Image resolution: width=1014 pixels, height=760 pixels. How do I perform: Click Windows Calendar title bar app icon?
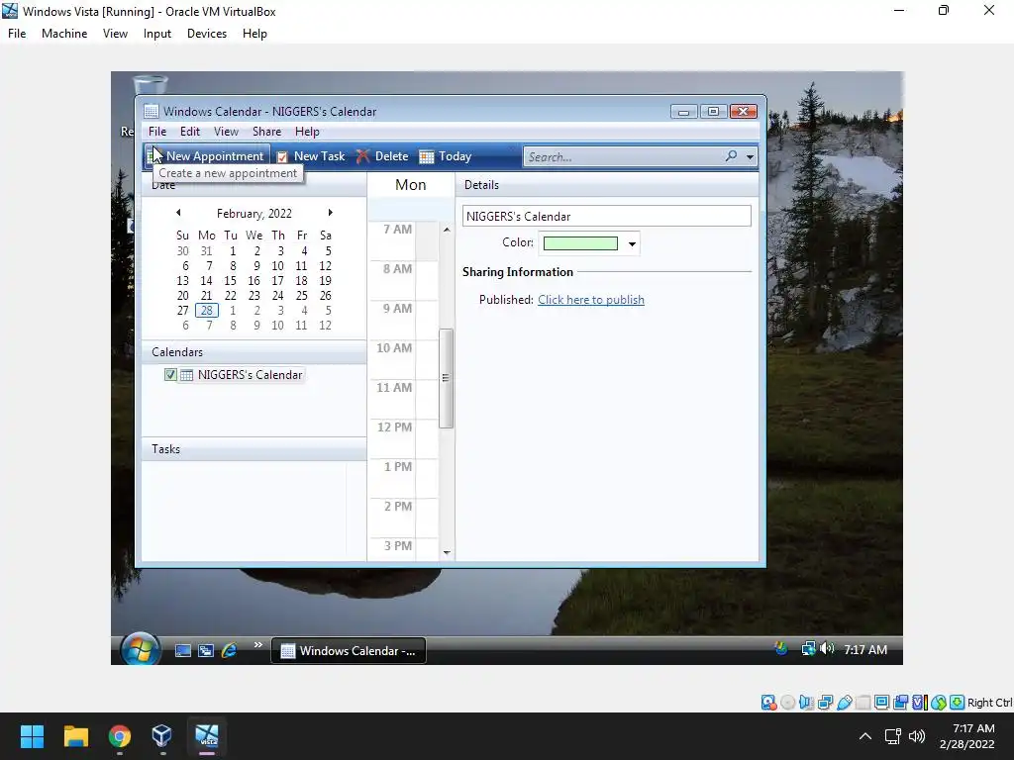coord(151,111)
